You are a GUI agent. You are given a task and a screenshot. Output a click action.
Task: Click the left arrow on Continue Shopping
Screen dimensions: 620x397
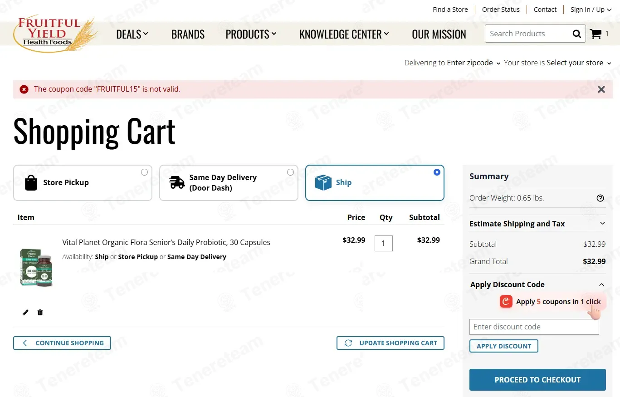25,343
